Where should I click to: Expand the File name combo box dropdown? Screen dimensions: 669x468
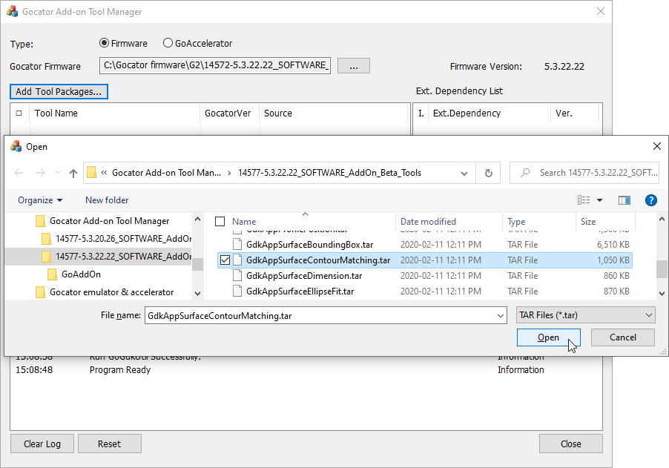point(501,316)
